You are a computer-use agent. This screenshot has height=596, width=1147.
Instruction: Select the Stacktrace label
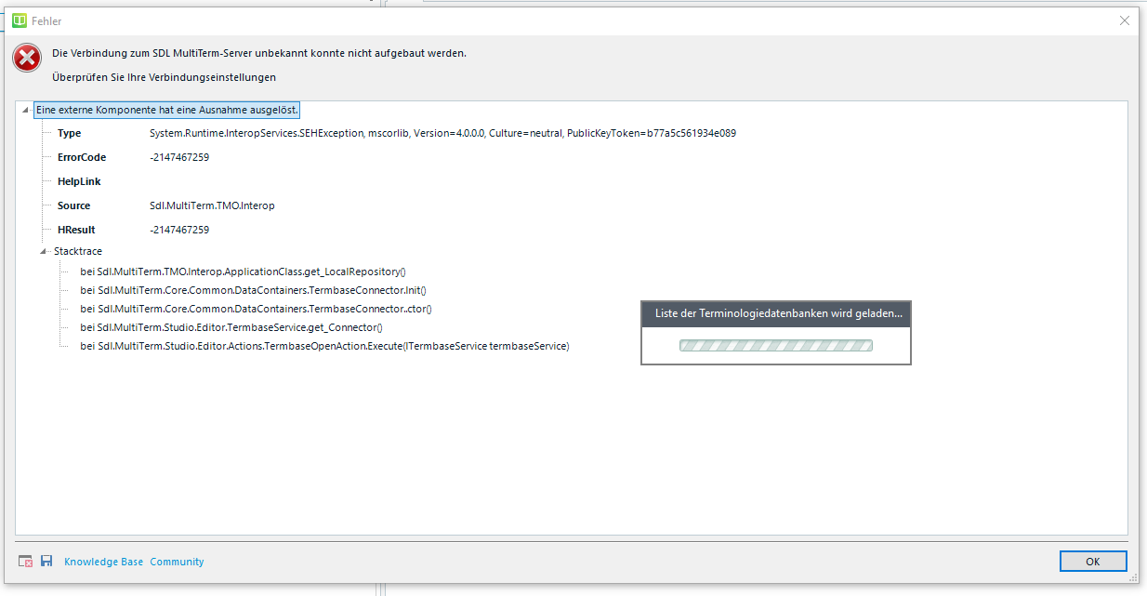pos(78,251)
